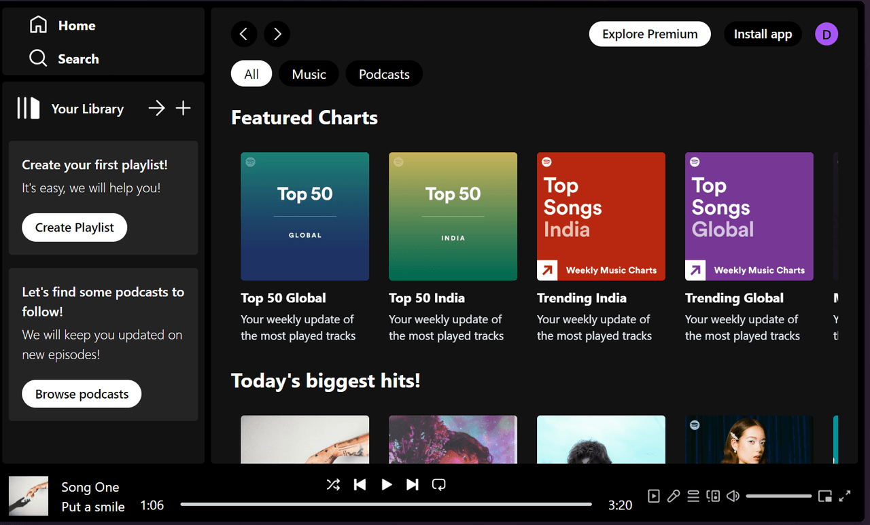The height and width of the screenshot is (525, 870).
Task: Click the Explore Premium button
Action: (x=650, y=34)
